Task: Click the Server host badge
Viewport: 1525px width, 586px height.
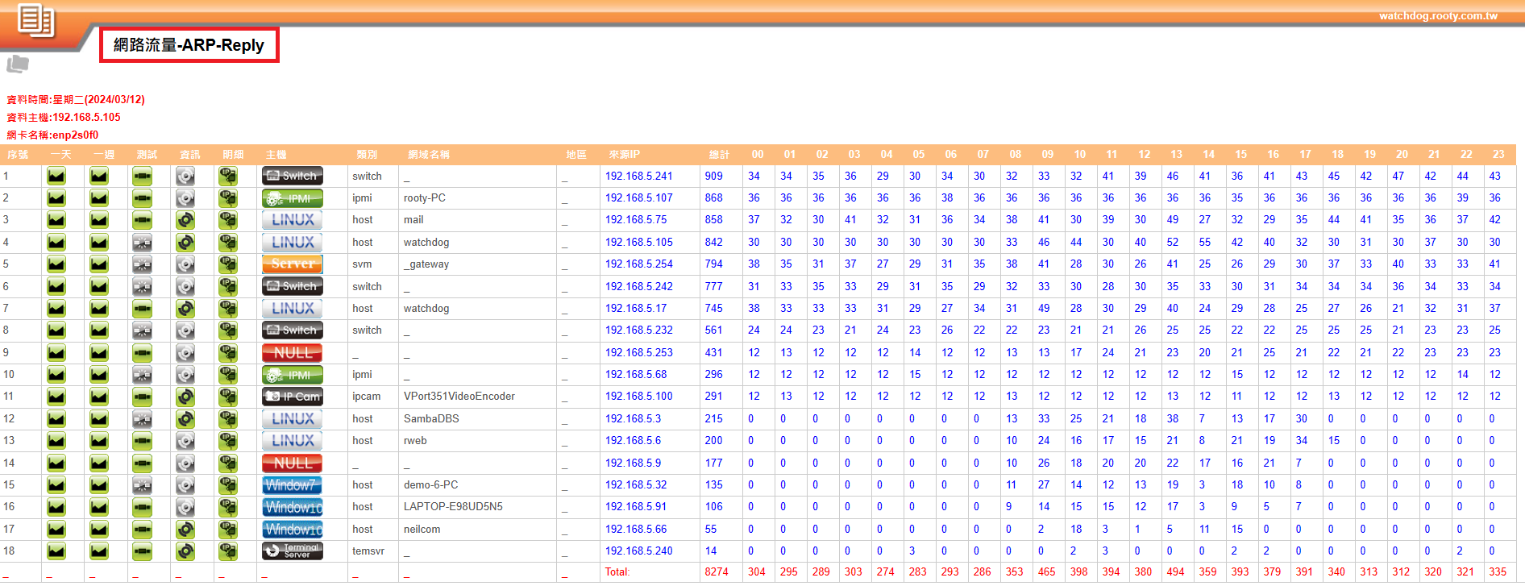Action: pos(292,264)
